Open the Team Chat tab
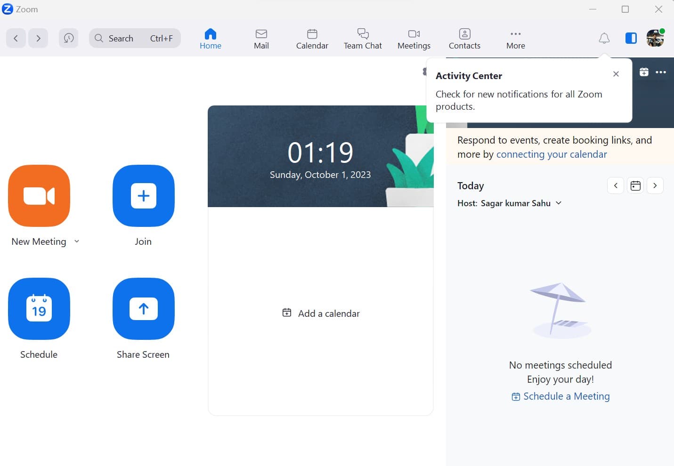The image size is (674, 466). pos(363,39)
